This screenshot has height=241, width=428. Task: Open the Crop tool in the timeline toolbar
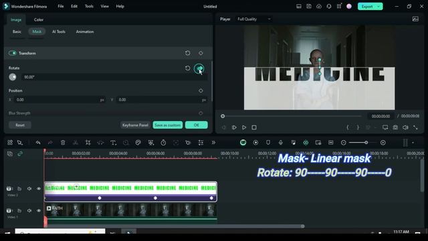(x=88, y=143)
